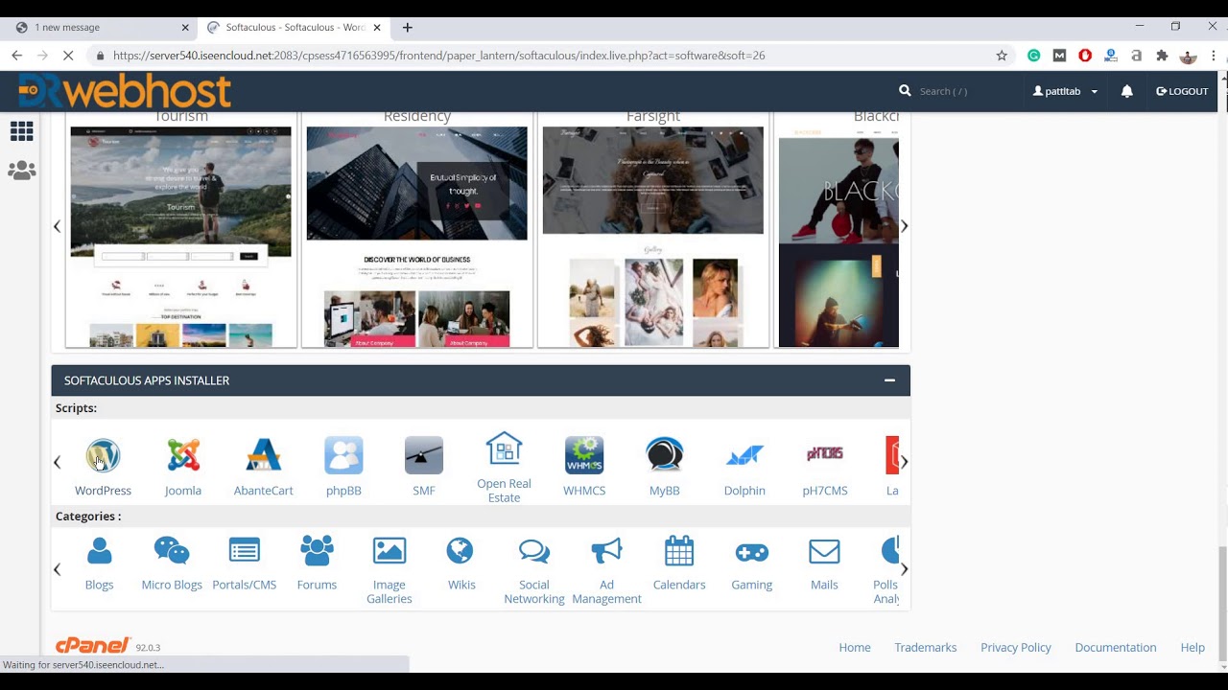This screenshot has width=1228, height=690.
Task: Open the Chrome extensions puzzle icon
Action: [1162, 56]
